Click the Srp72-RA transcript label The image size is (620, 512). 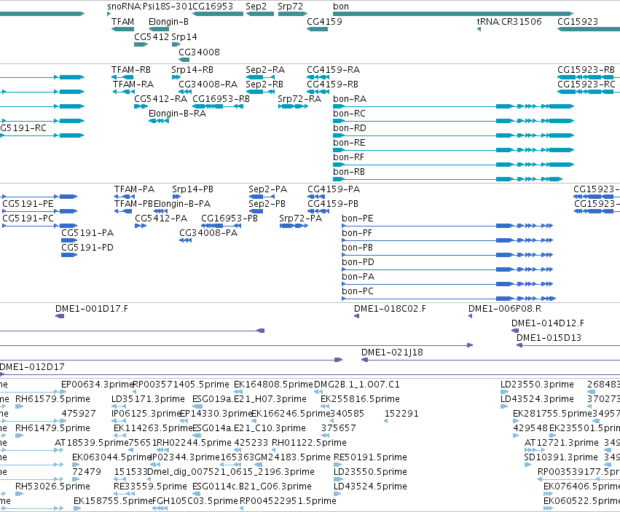[299, 99]
